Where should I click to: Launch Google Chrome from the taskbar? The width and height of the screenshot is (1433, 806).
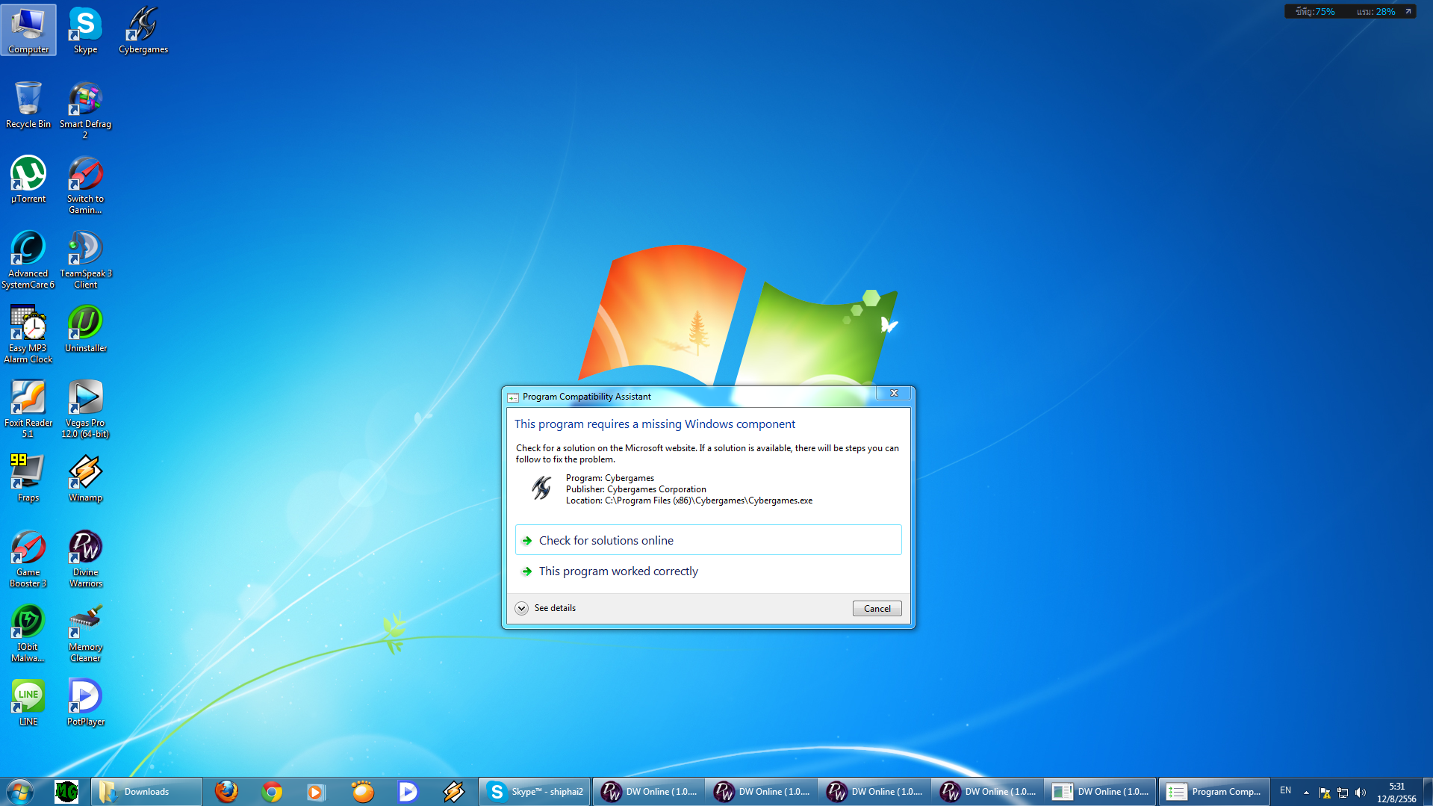[272, 791]
